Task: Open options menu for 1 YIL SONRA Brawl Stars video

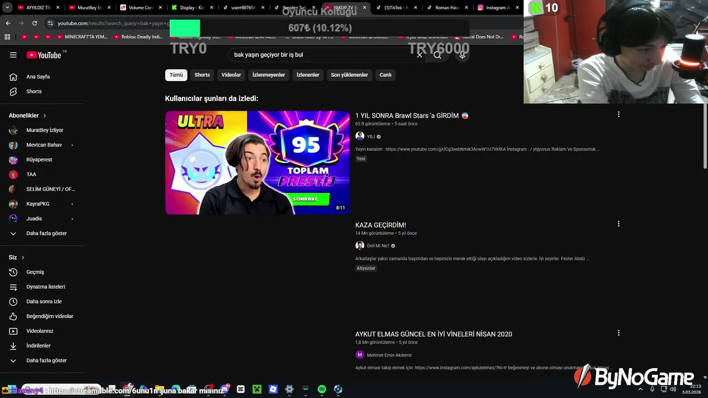Action: point(618,114)
